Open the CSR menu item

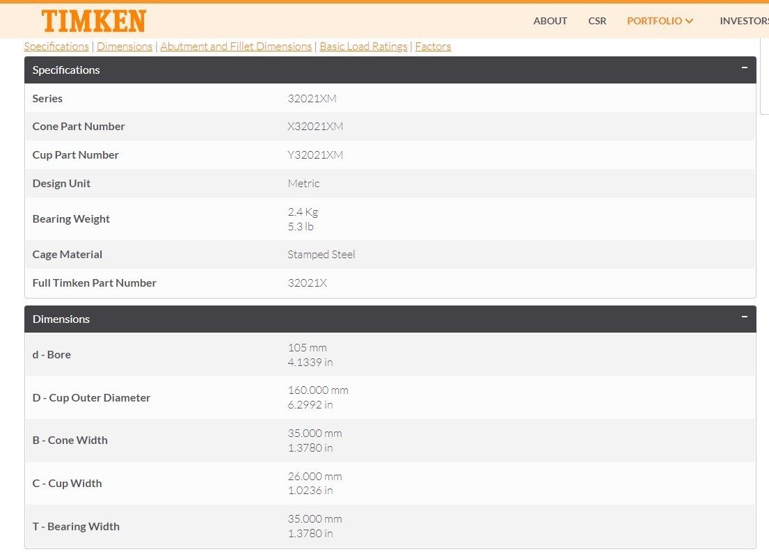(x=597, y=21)
